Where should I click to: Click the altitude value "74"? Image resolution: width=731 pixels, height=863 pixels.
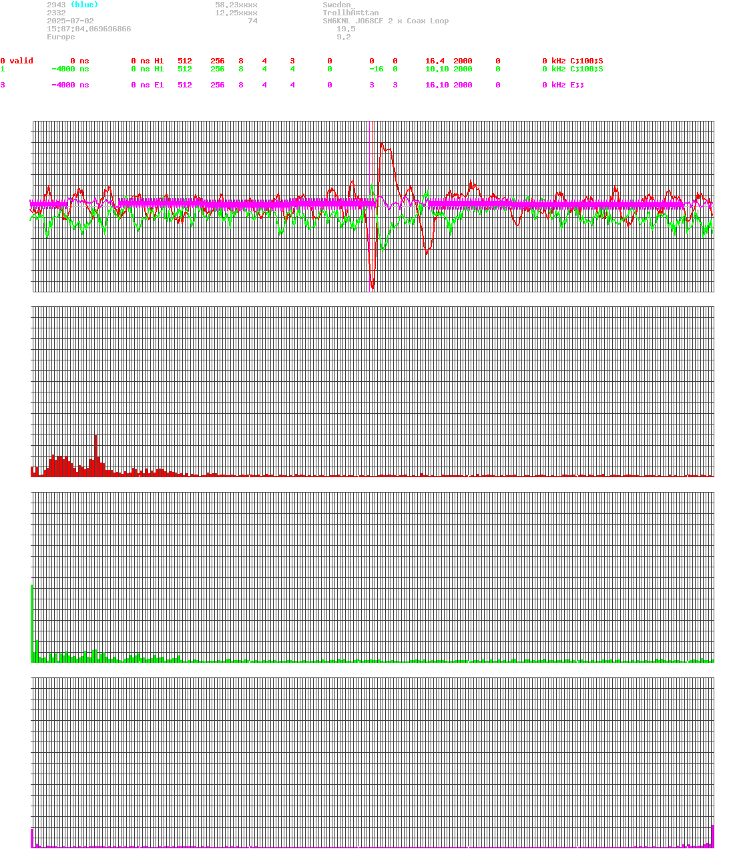(252, 21)
